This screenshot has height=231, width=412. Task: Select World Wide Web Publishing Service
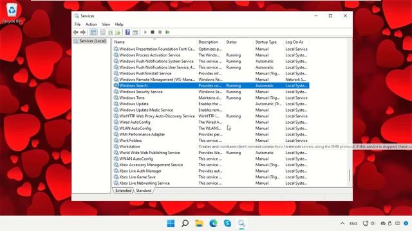pos(211,153)
